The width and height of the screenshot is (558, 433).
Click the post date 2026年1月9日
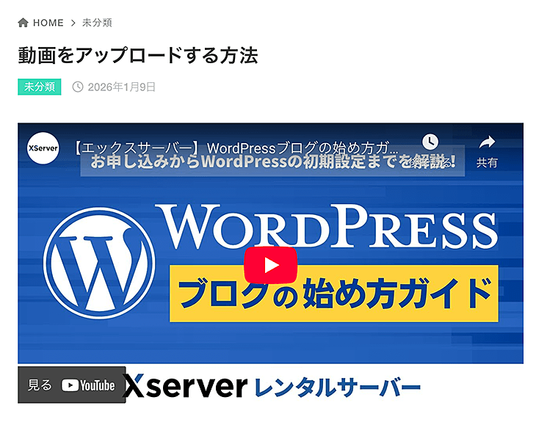coord(121,87)
